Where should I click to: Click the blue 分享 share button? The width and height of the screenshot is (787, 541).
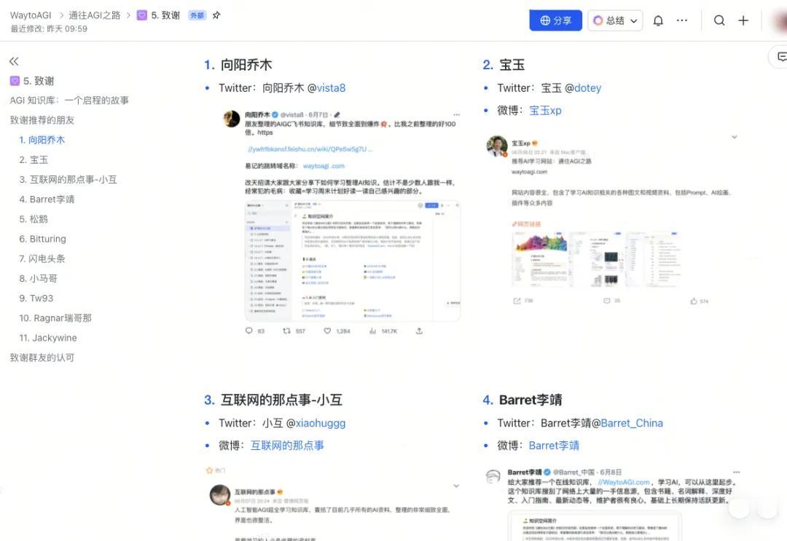555,20
